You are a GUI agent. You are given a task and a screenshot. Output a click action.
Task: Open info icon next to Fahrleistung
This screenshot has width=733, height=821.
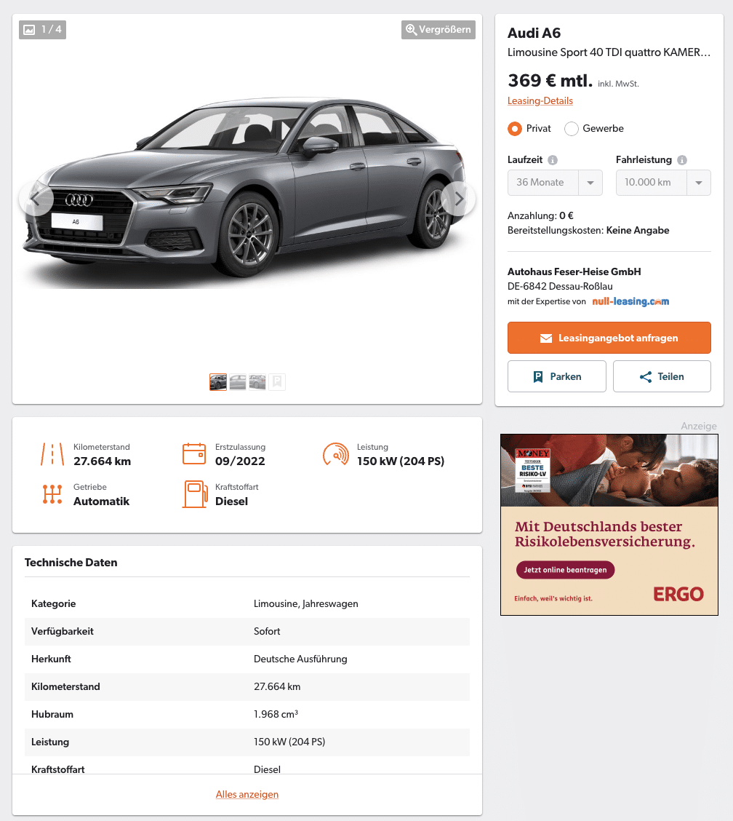(x=681, y=160)
